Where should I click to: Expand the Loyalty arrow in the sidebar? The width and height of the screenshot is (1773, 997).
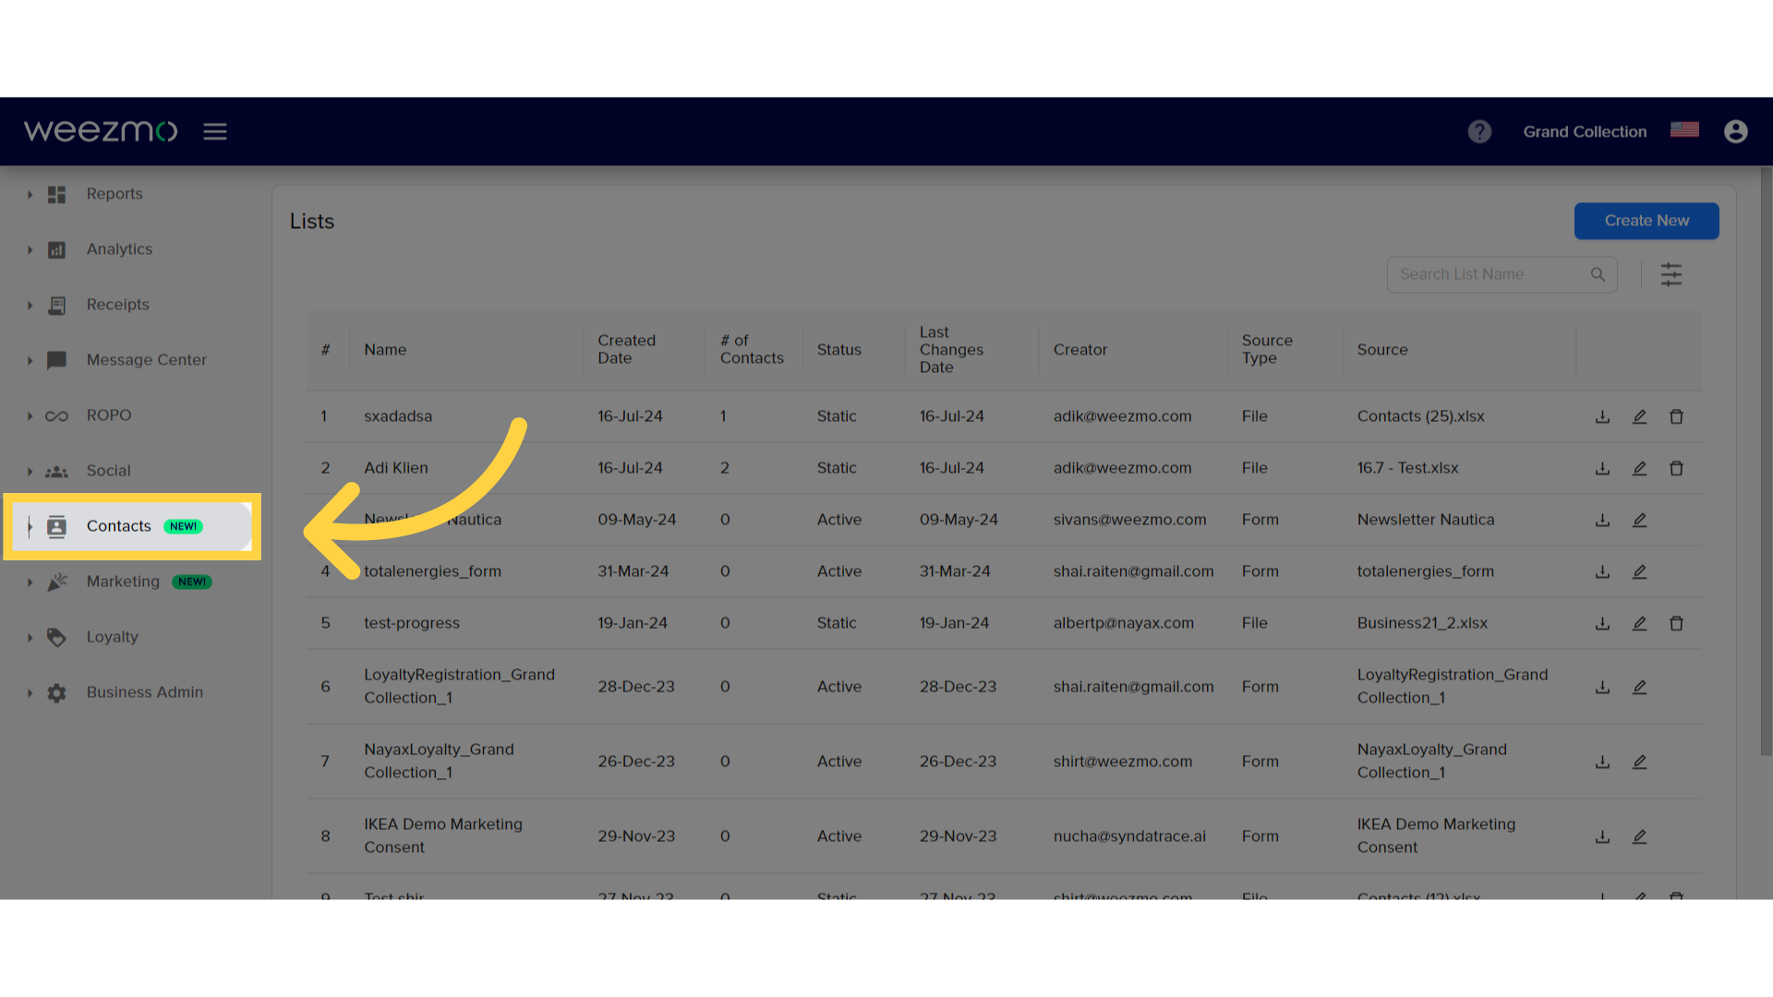pyautogui.click(x=30, y=638)
